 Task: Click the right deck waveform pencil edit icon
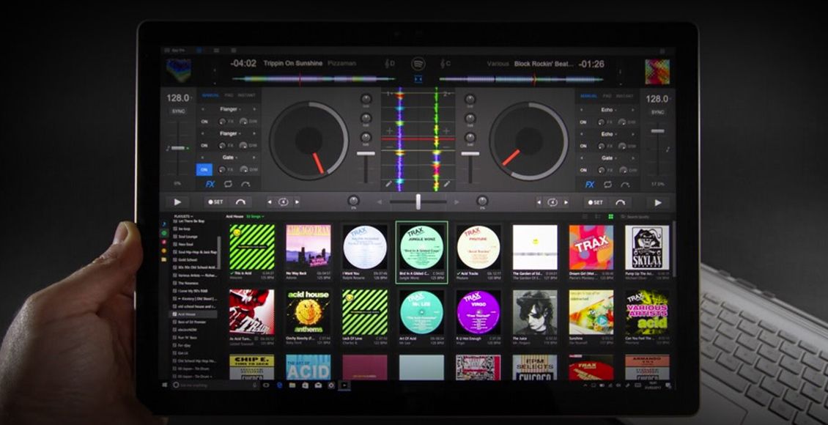447,184
